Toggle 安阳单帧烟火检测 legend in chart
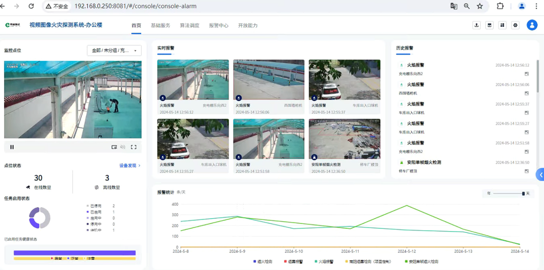544x270 pixels. click(422, 262)
